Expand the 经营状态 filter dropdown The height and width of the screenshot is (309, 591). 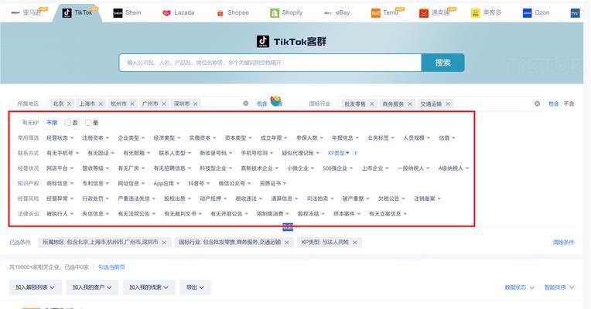point(60,138)
